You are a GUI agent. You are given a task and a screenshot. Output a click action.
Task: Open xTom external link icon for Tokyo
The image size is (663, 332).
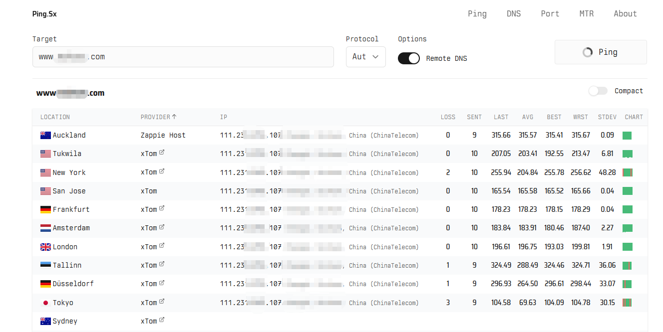tap(162, 302)
